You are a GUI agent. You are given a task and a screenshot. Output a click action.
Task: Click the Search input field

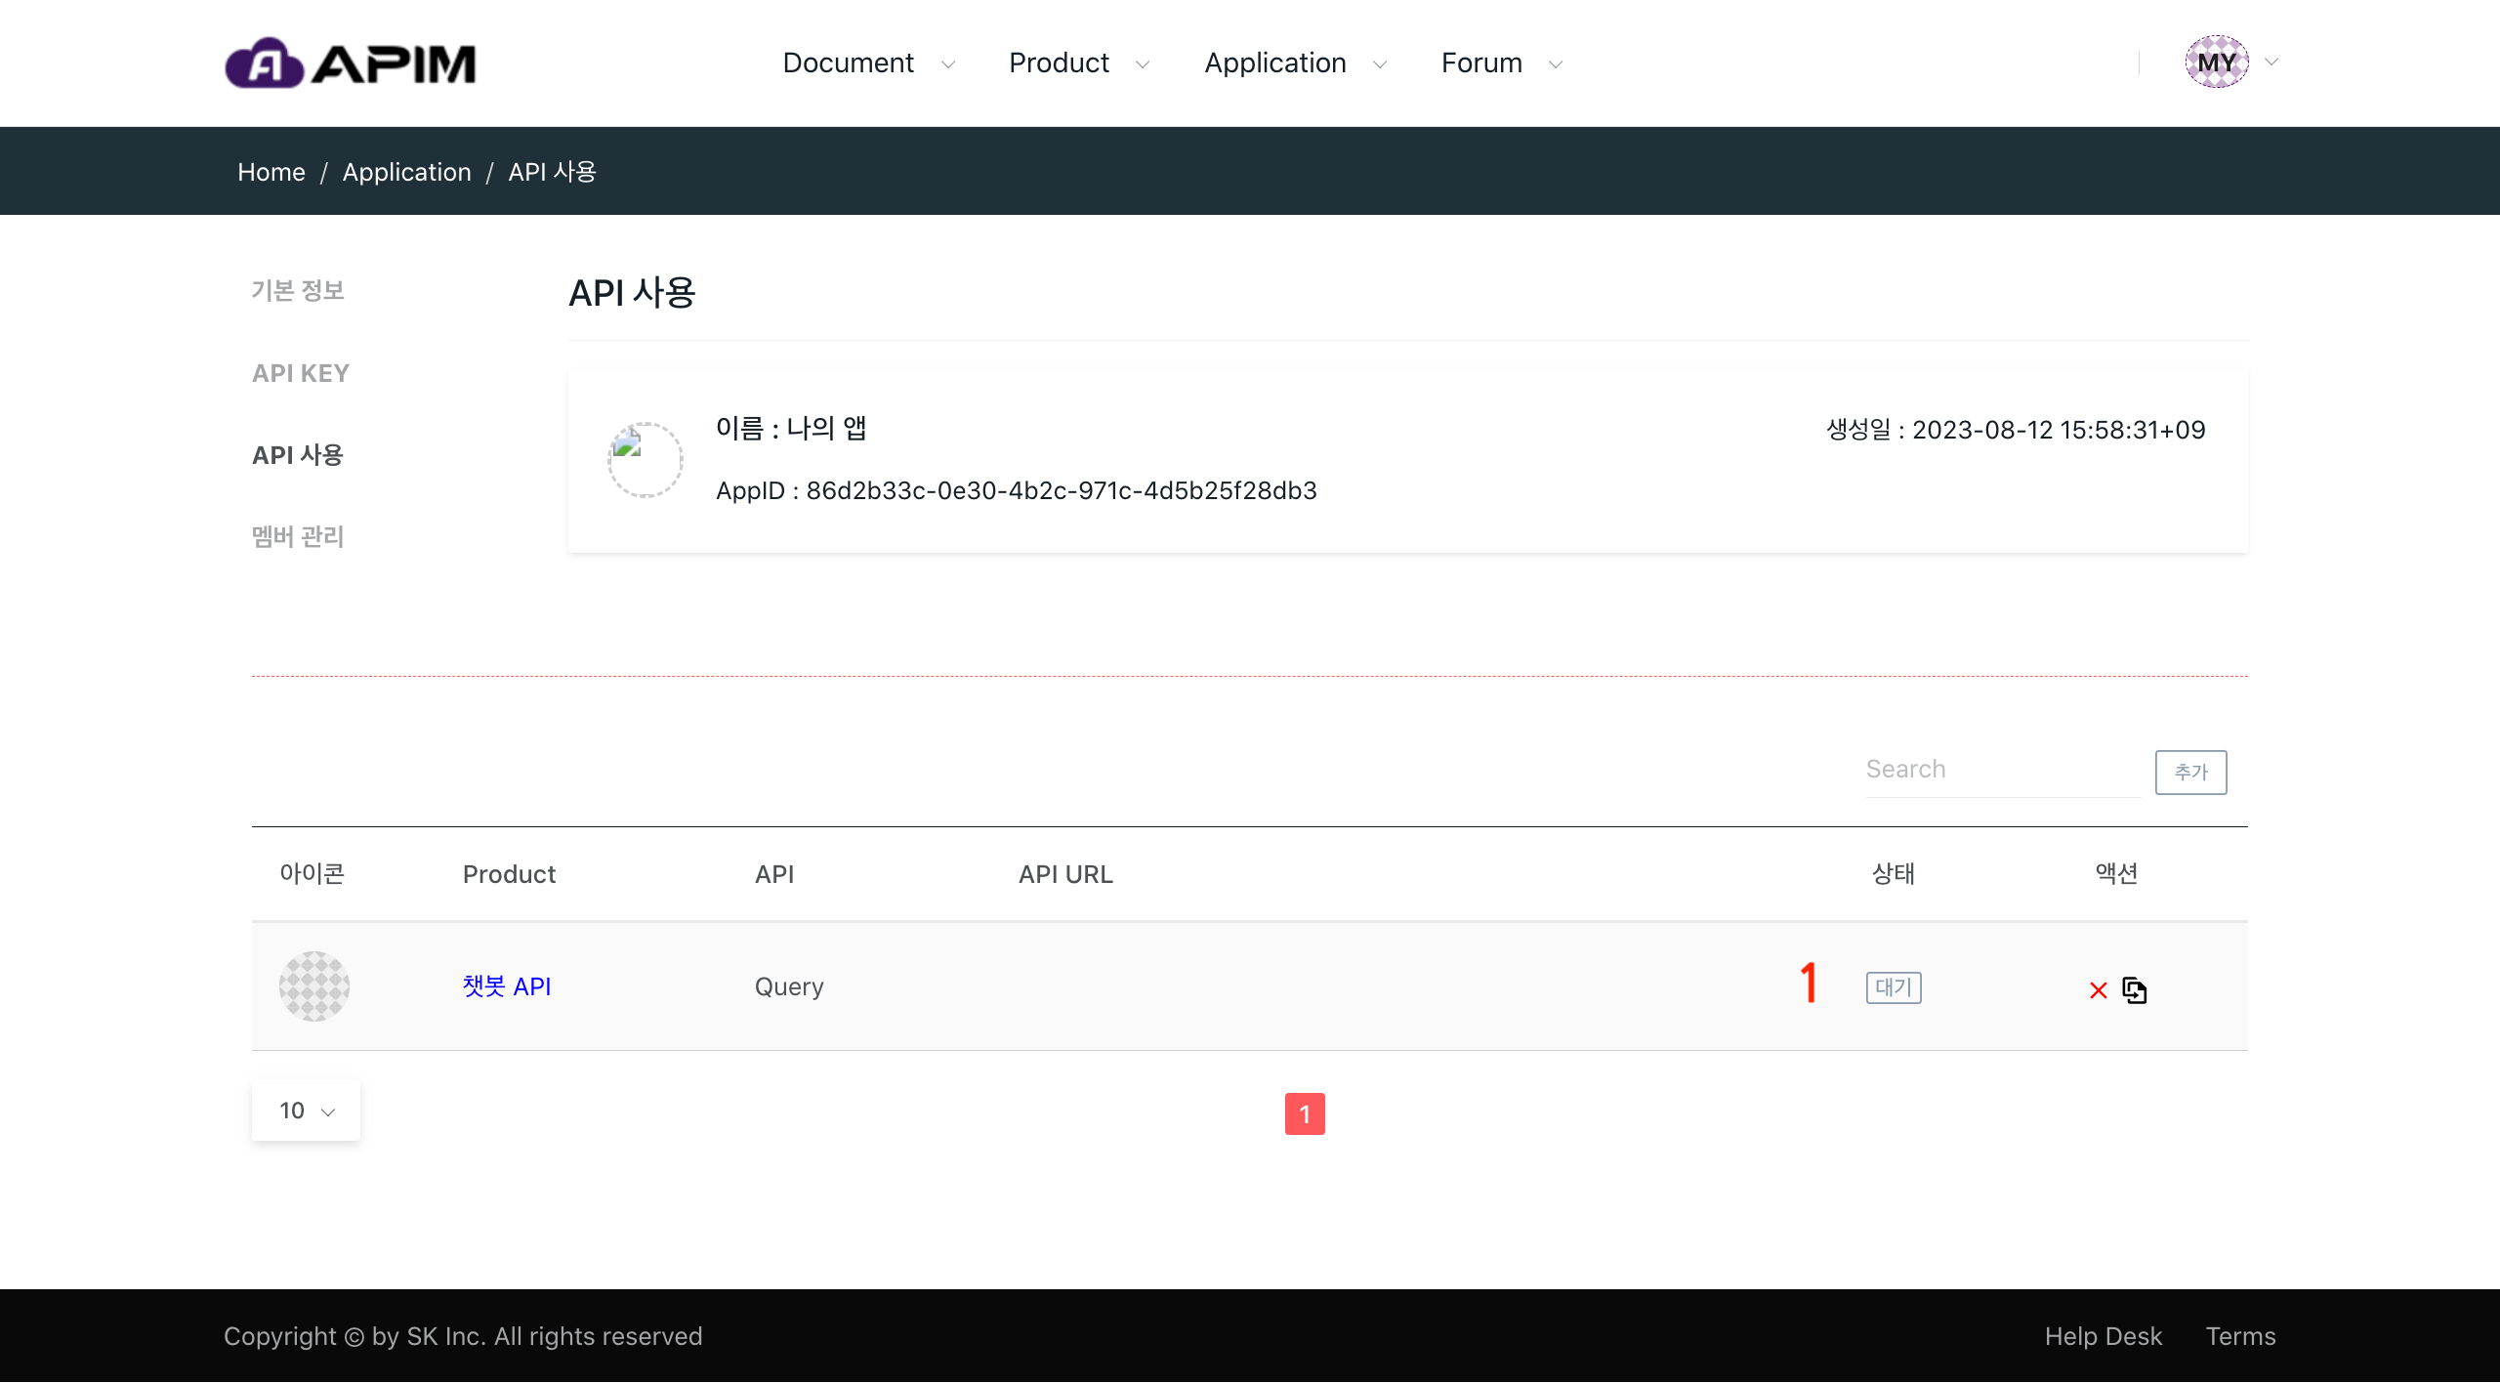[2002, 770]
